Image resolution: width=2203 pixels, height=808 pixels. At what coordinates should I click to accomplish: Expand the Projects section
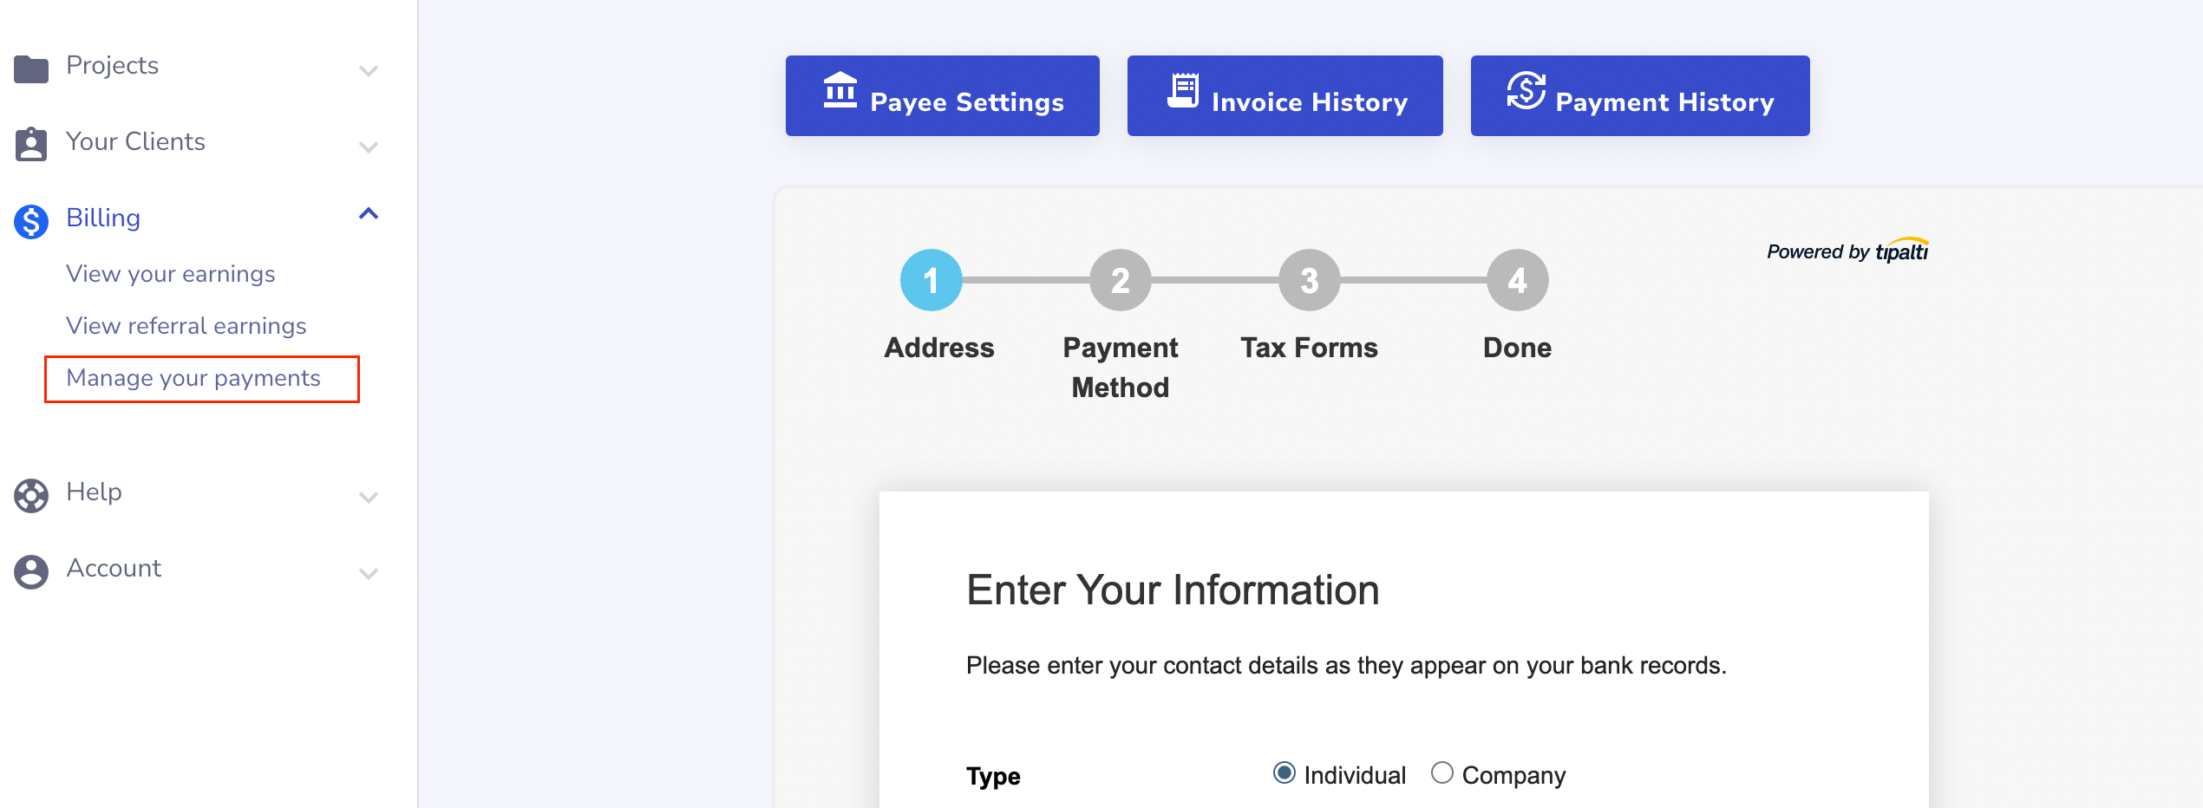[369, 69]
